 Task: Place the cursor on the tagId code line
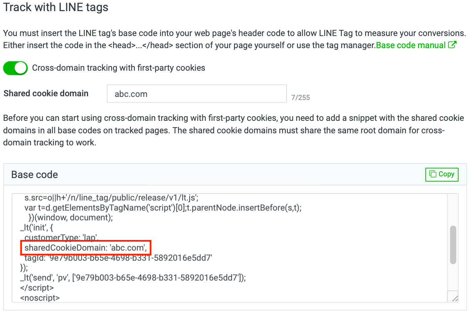point(118,258)
